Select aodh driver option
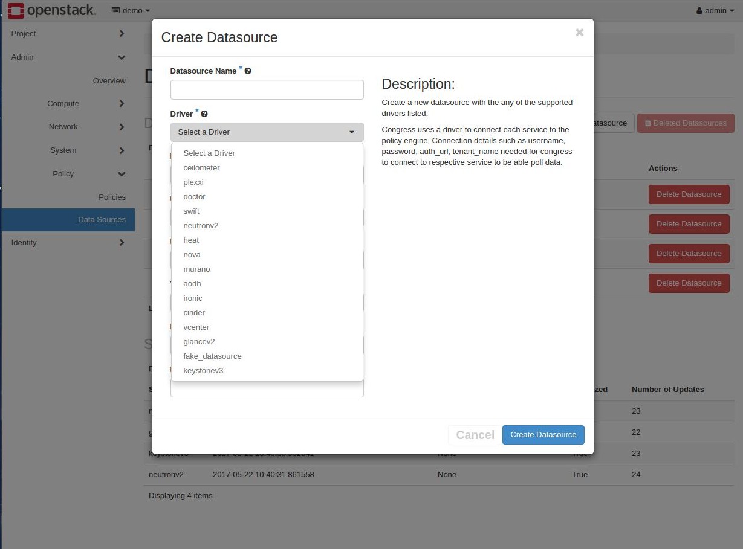 pos(267,284)
